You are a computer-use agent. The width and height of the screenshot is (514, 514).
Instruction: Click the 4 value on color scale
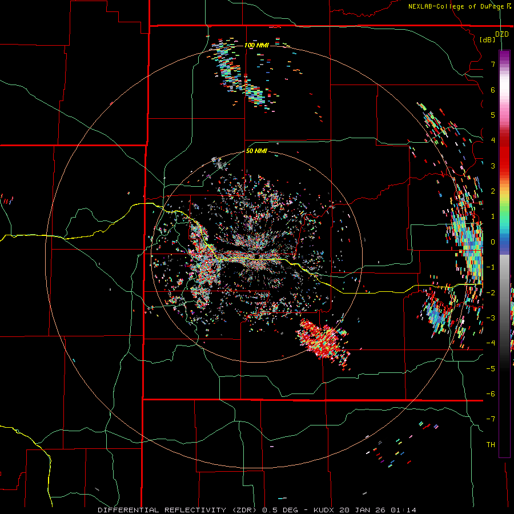493,140
